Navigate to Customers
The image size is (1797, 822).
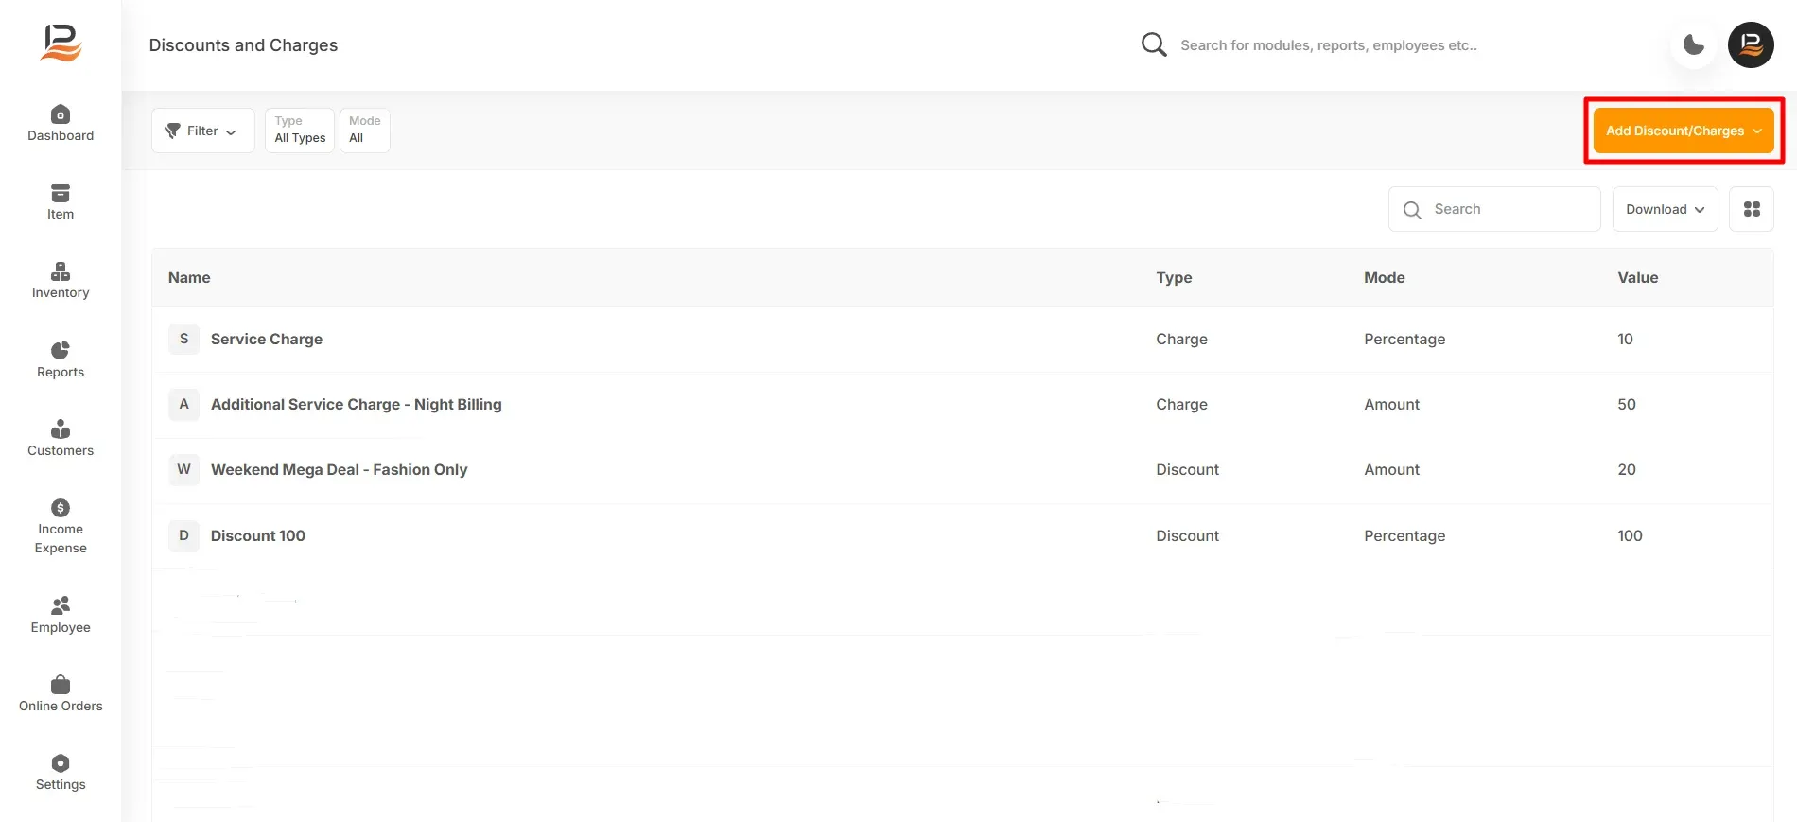point(61,439)
